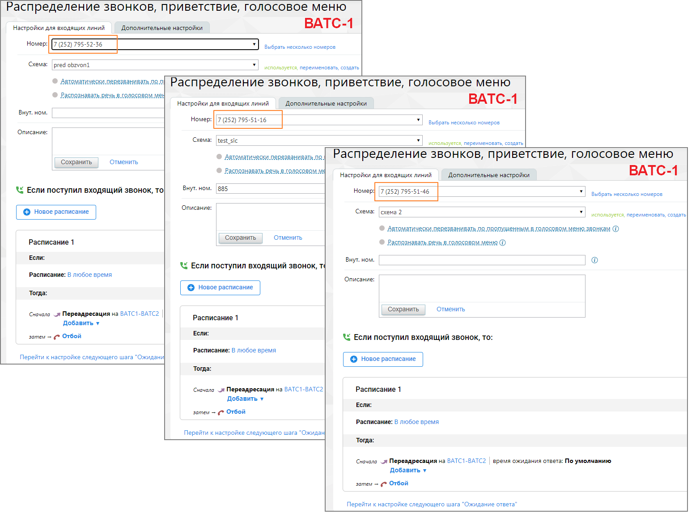
Task: Open the number dropdown showing 7 (252) 795-52-36
Action: [x=155, y=44]
